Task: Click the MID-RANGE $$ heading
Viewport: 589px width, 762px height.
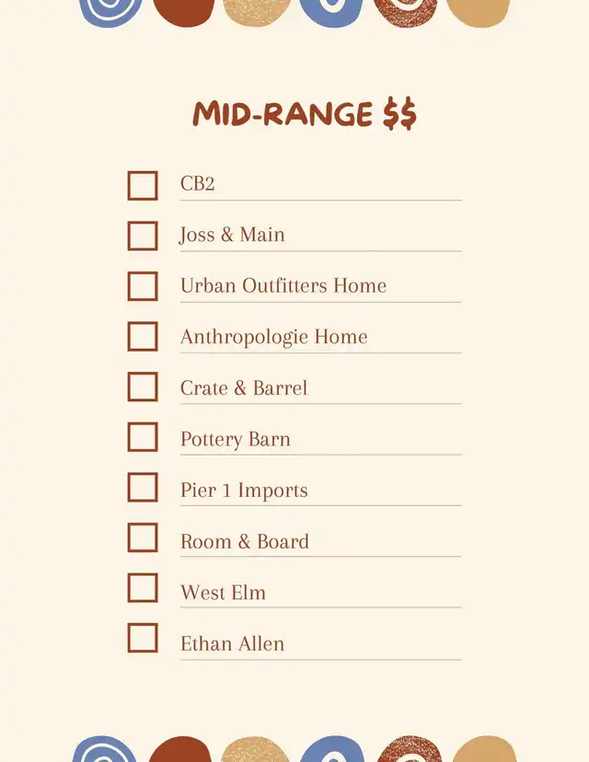Action: tap(305, 115)
